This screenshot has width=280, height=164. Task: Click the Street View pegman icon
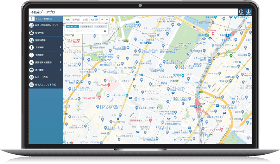click(113, 19)
